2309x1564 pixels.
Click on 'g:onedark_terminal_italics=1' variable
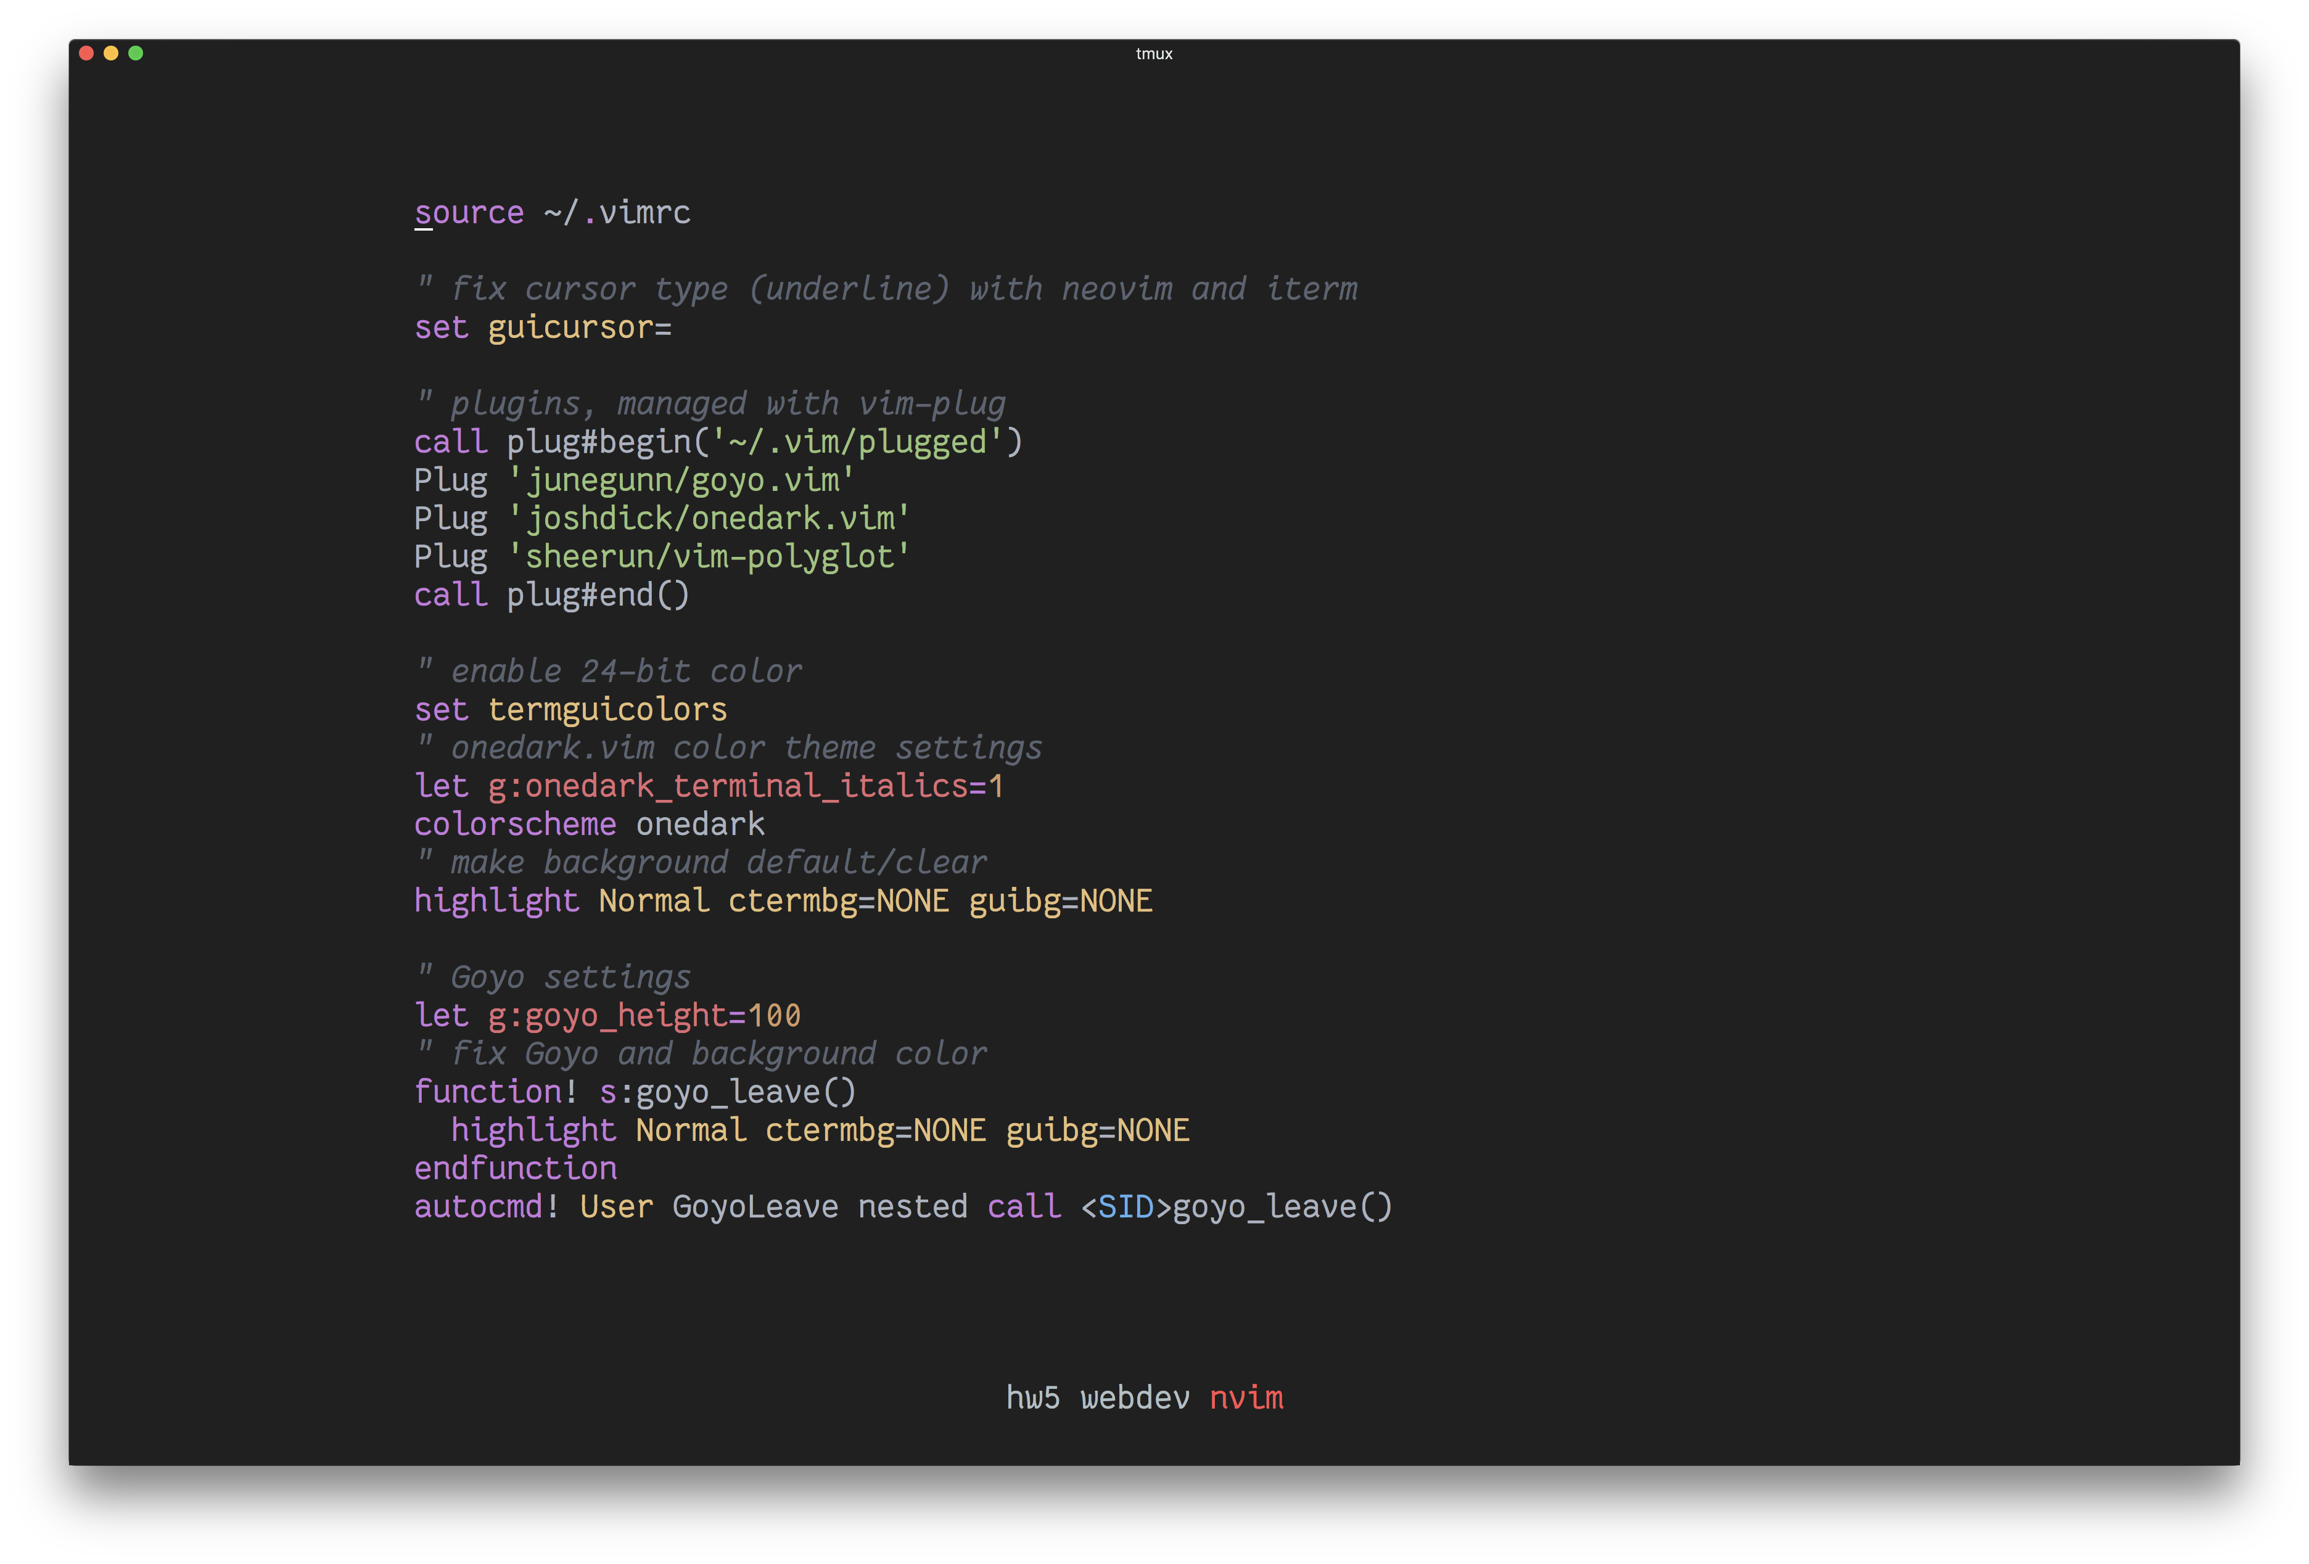click(745, 787)
